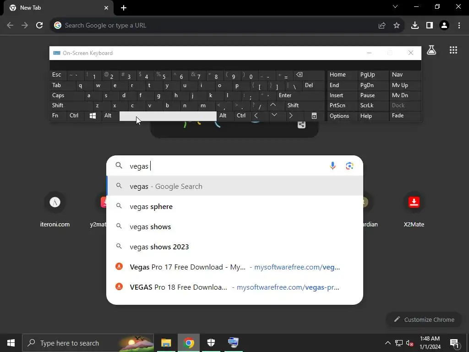Viewport: 469px width, 352px height.
Task: Toggle ScrLk key on keyboard
Action: [373, 105]
